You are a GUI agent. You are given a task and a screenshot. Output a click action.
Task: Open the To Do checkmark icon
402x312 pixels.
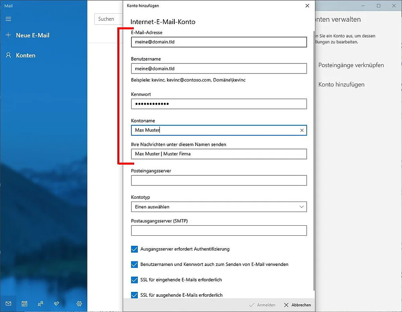pyautogui.click(x=56, y=304)
